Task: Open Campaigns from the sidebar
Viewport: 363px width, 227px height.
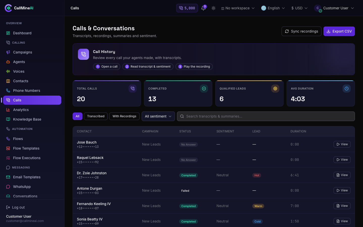Action: pos(32,52)
